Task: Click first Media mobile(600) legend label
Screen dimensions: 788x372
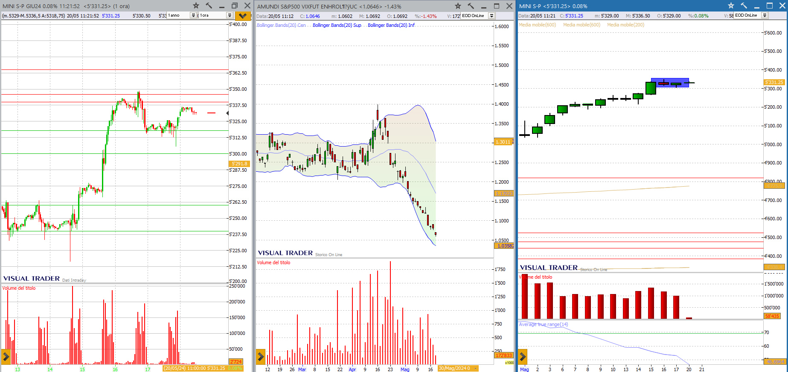Action: (x=537, y=25)
